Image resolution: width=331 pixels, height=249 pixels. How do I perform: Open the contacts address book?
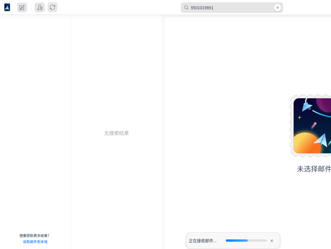40,7
